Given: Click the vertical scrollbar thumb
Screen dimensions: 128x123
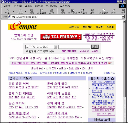Looking at the screenshot, I should [124, 60].
